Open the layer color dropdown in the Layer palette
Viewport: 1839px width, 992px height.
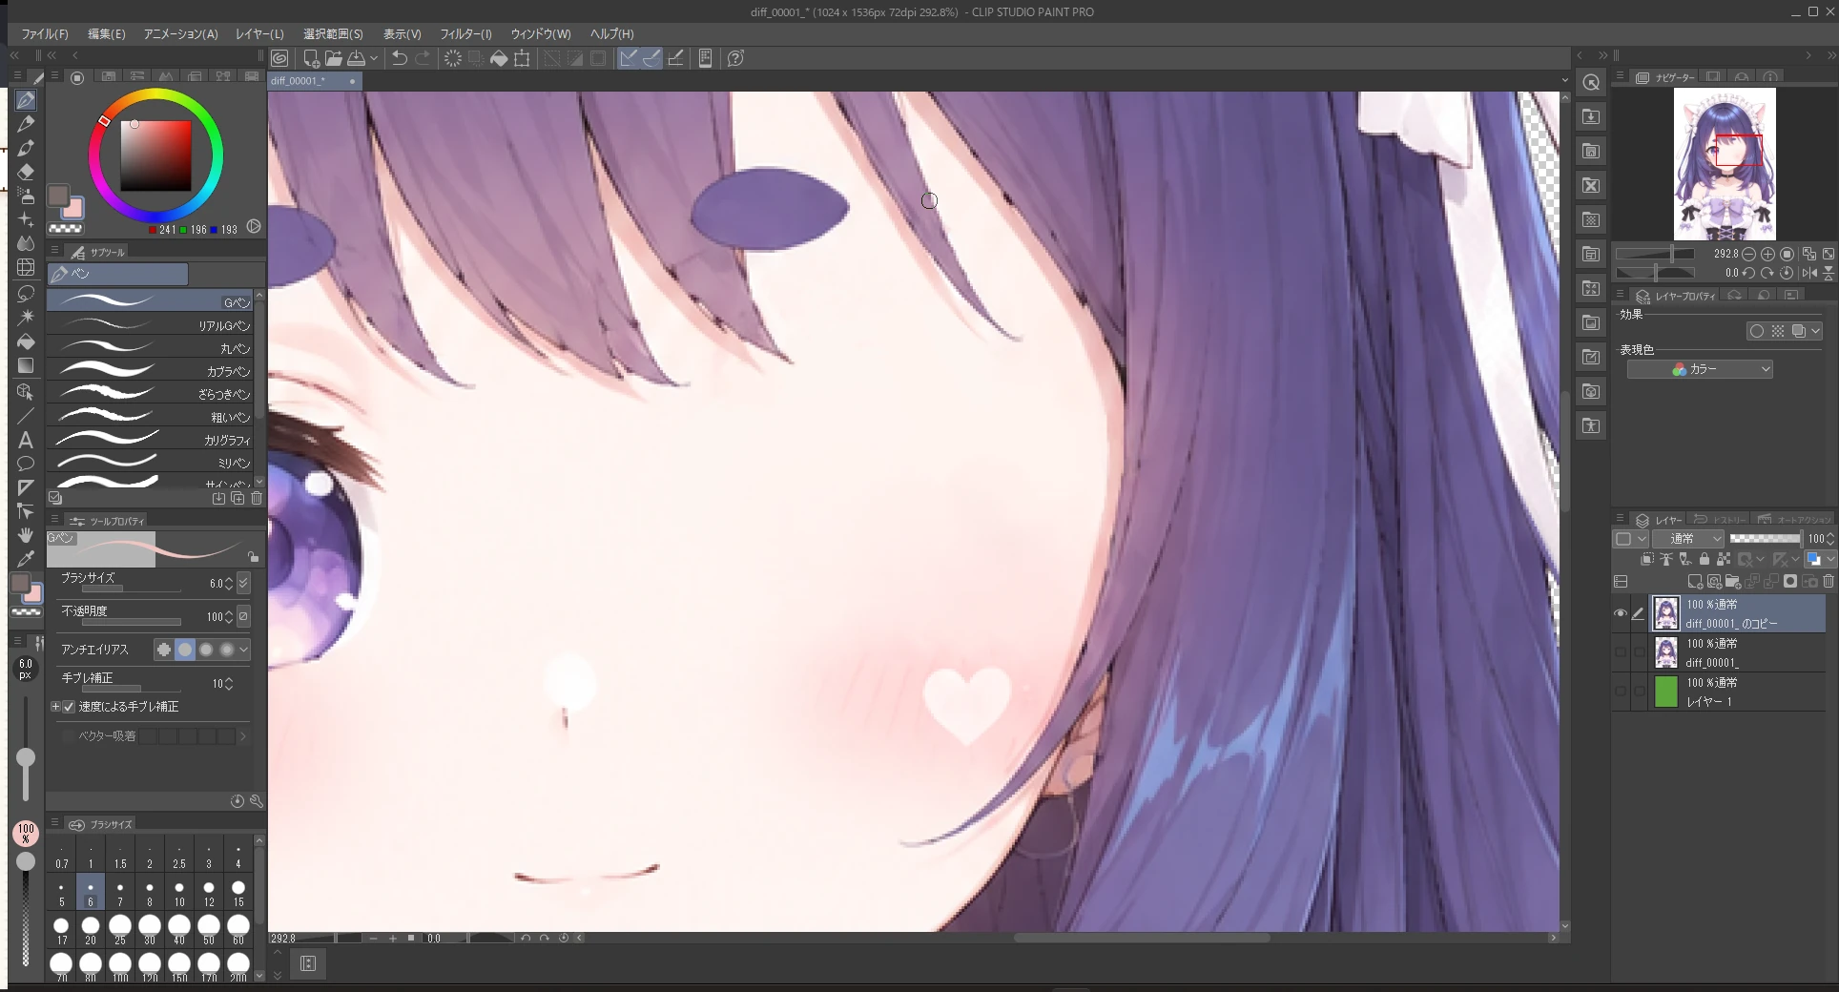(x=1832, y=560)
